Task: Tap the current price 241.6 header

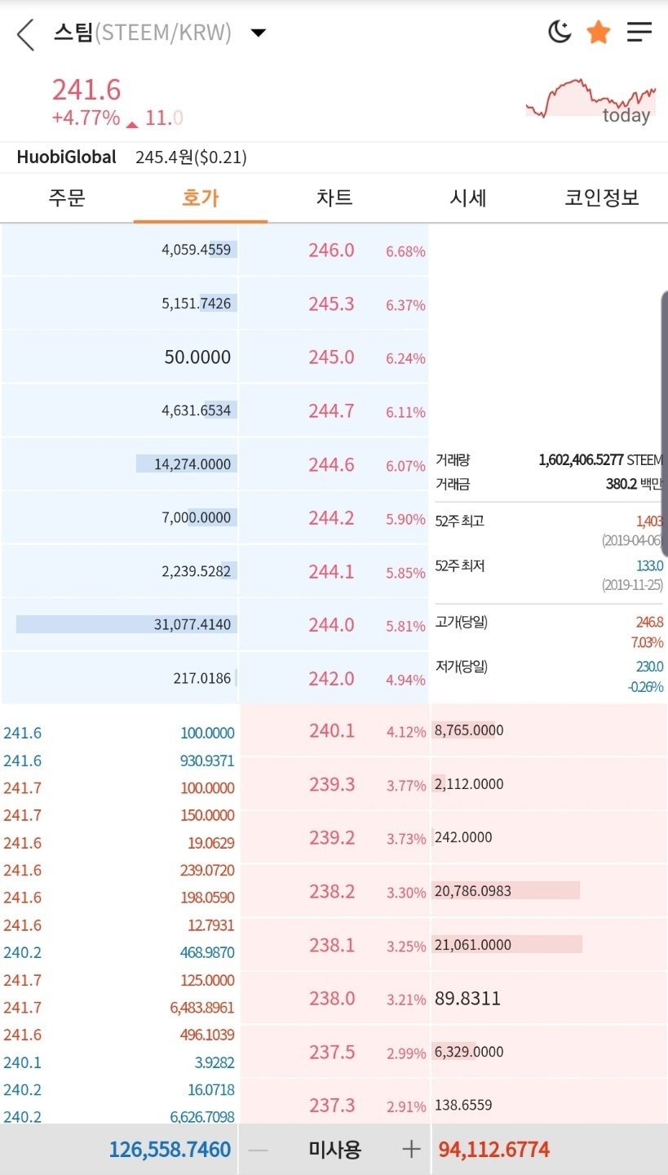Action: (x=86, y=91)
